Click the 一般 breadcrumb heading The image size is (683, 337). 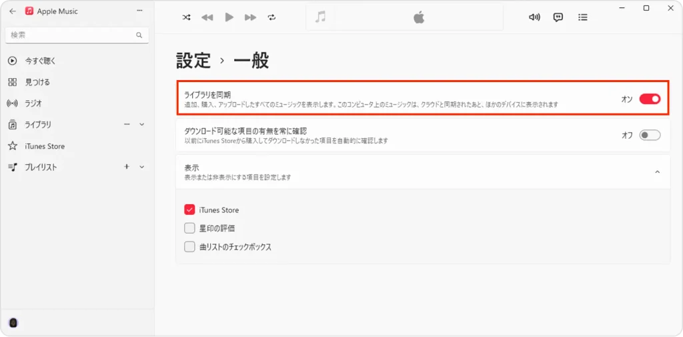pos(251,61)
